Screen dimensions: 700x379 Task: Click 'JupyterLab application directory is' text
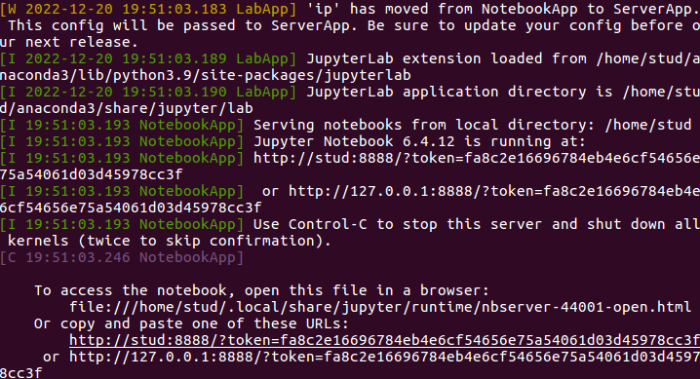coord(459,92)
